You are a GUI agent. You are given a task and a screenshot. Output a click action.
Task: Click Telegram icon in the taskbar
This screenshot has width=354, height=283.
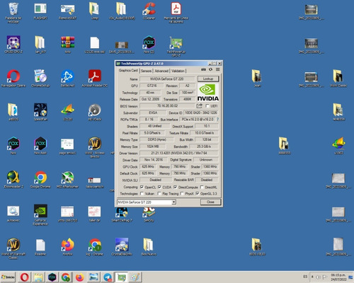click(108, 277)
